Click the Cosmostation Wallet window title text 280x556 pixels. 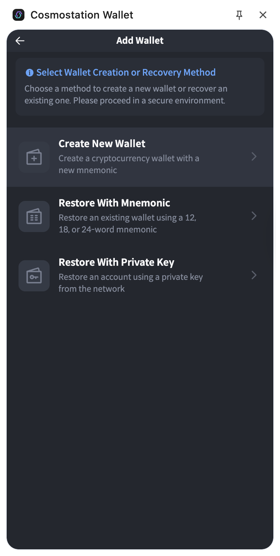coord(82,15)
